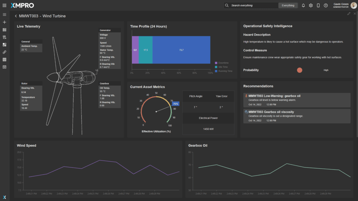Click the red High probability indicator circle
This screenshot has width=358, height=201.
point(299,70)
